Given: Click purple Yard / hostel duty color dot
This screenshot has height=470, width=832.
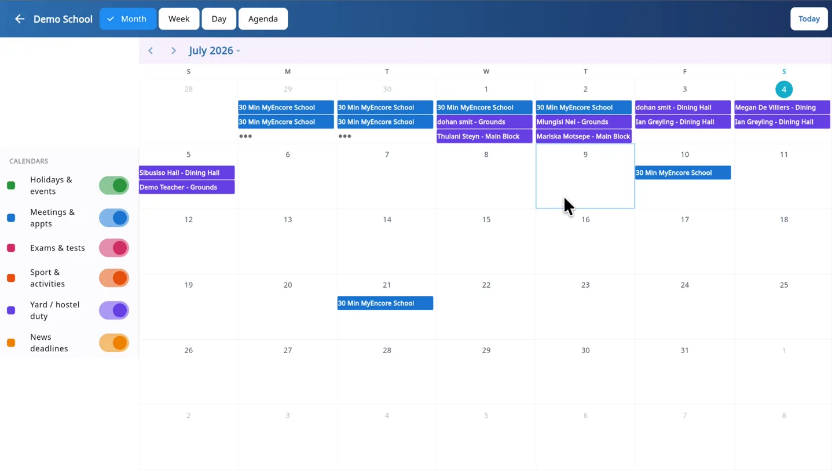Looking at the screenshot, I should pos(11,311).
